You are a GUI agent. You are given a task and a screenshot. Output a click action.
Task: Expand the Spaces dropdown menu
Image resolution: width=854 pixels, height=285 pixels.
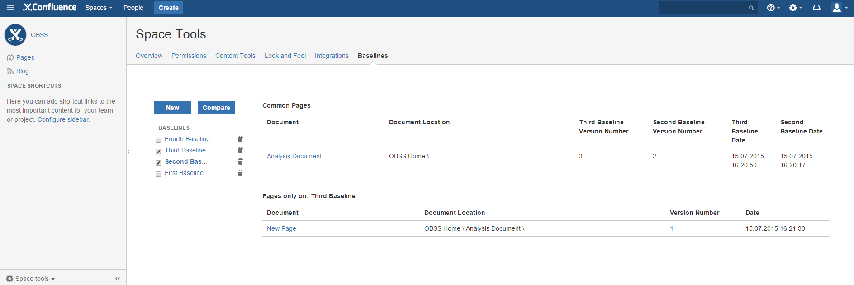coord(99,8)
